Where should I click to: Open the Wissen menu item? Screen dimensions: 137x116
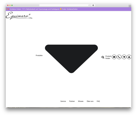81,101
